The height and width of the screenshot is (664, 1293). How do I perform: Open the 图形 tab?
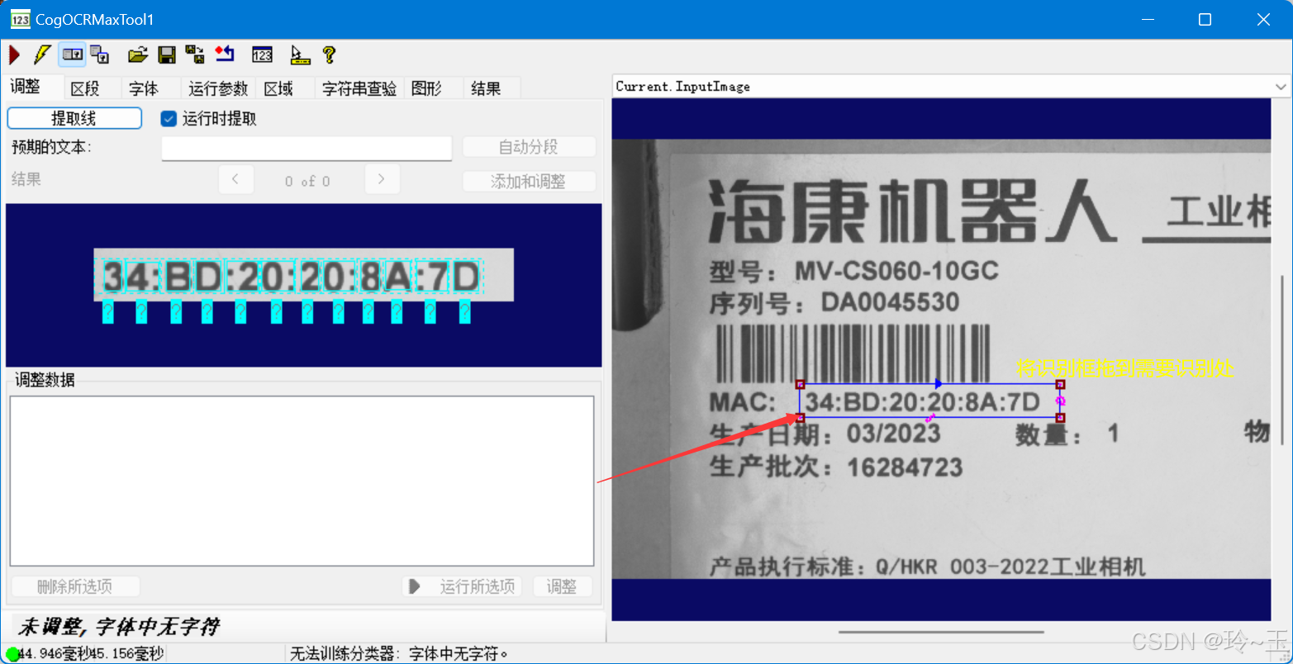[x=426, y=88]
